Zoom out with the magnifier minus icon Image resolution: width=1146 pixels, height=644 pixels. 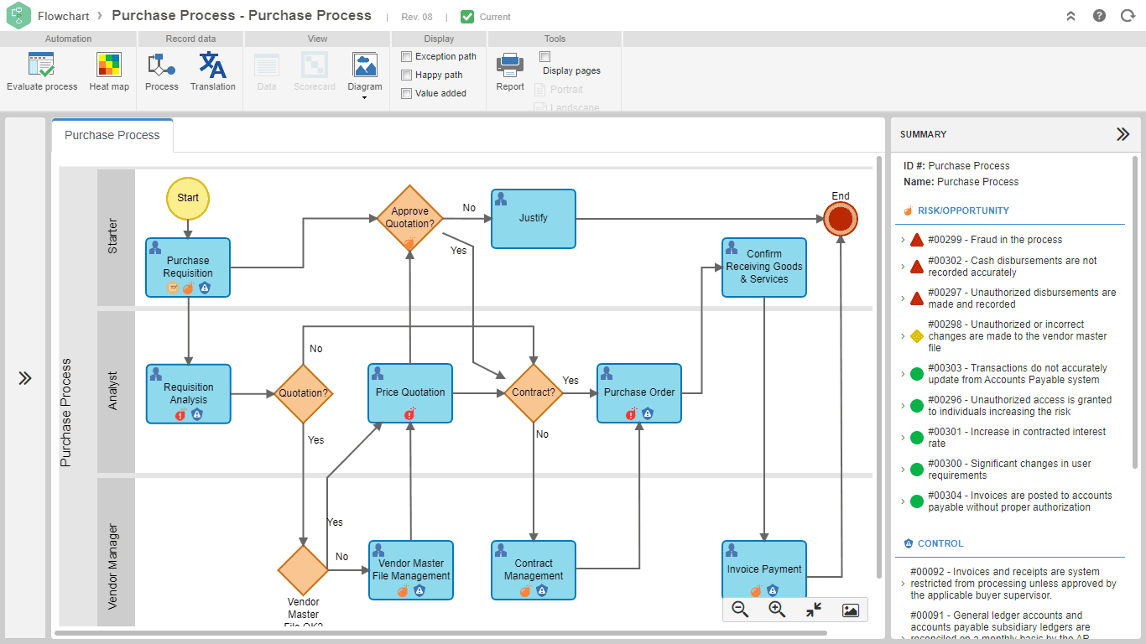tap(740, 610)
